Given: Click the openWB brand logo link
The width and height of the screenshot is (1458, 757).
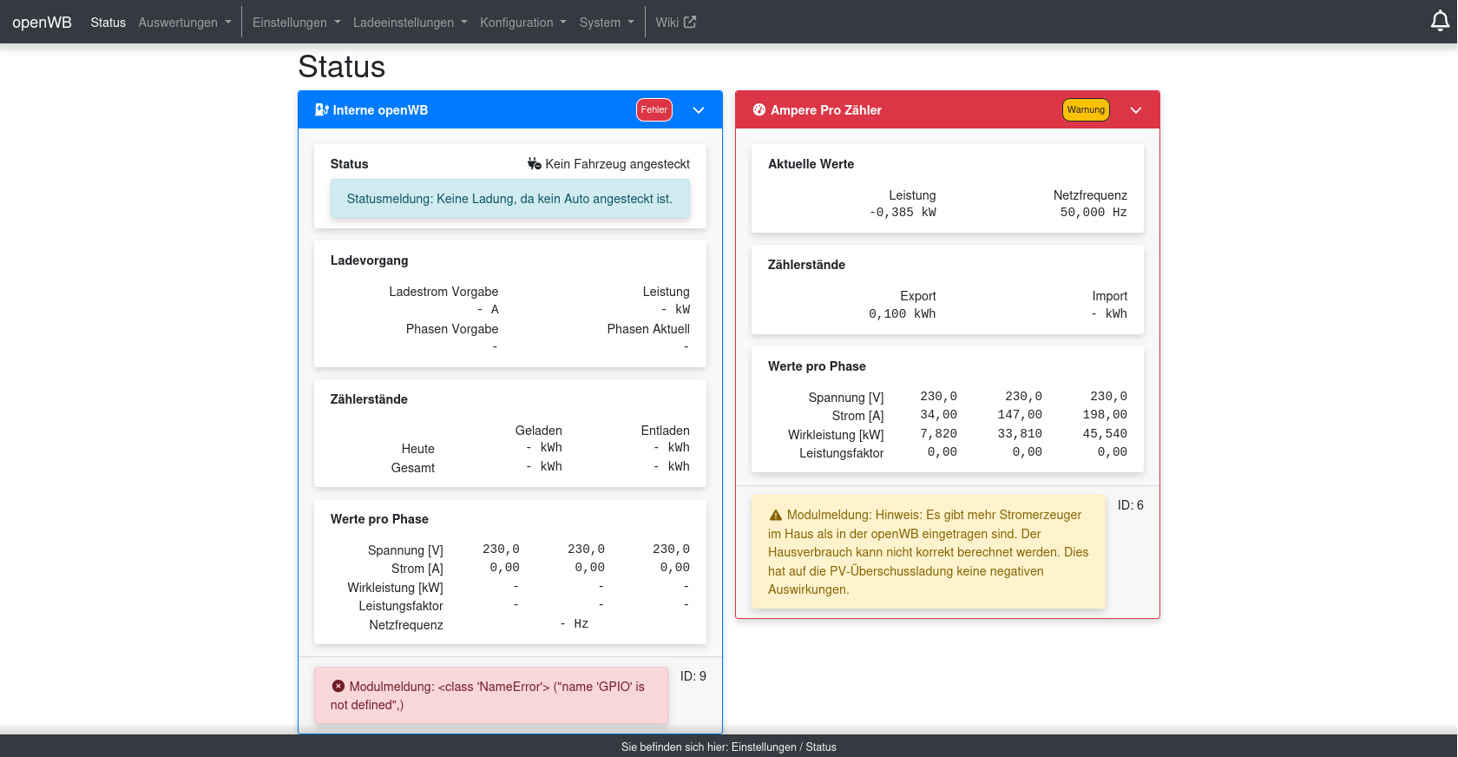Looking at the screenshot, I should (42, 22).
